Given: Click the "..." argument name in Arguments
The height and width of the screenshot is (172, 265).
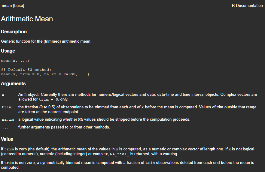Looking at the screenshot, I should (x=5, y=127).
